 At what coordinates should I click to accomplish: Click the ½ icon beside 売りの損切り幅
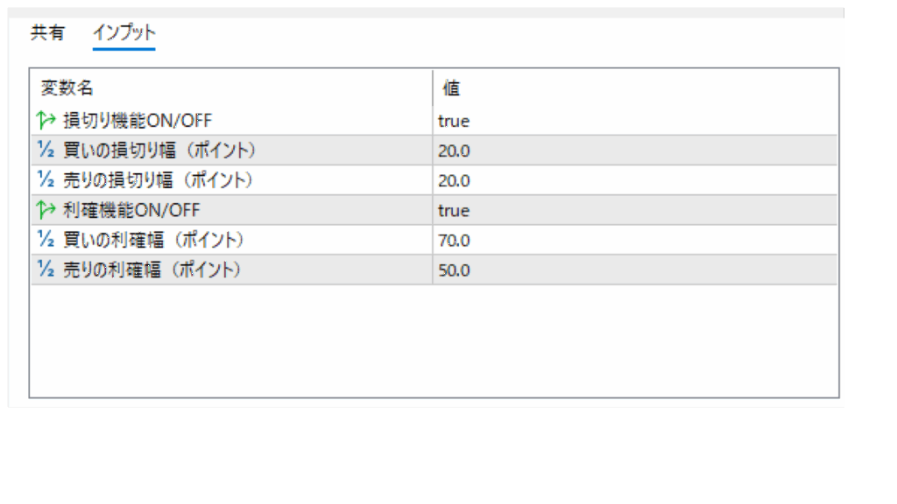coord(46,180)
